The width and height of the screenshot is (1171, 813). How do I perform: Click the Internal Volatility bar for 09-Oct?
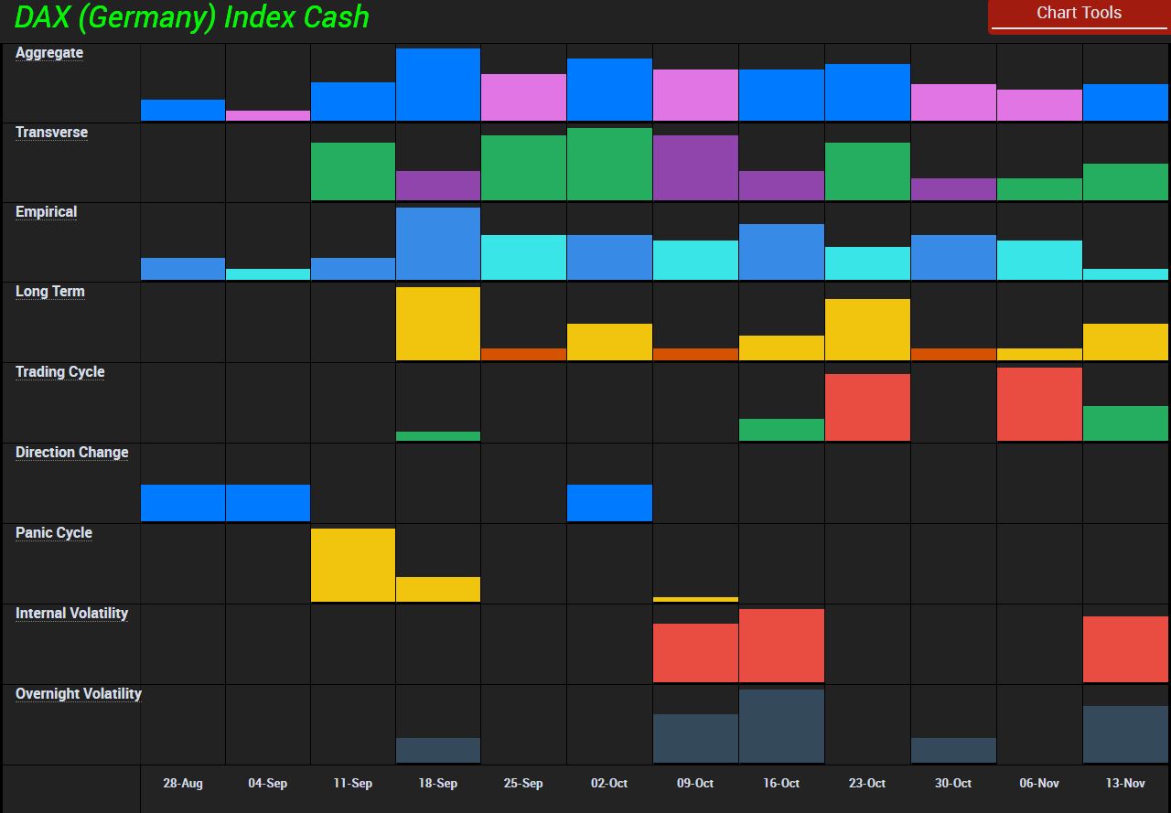click(695, 653)
